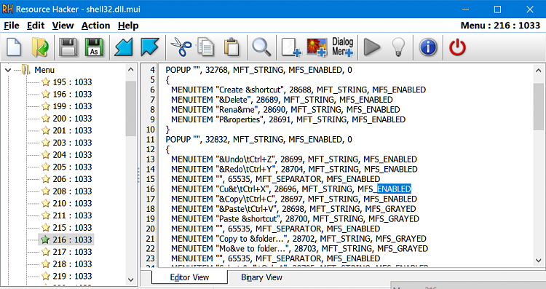The image size is (546, 289).
Task: Switch to the Binary View tab
Action: coord(261,277)
